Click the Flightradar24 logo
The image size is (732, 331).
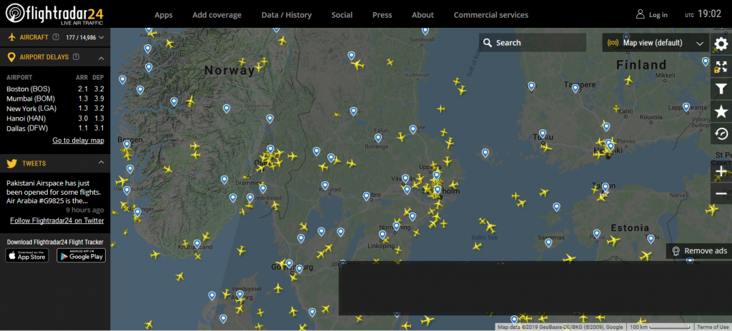pos(54,14)
